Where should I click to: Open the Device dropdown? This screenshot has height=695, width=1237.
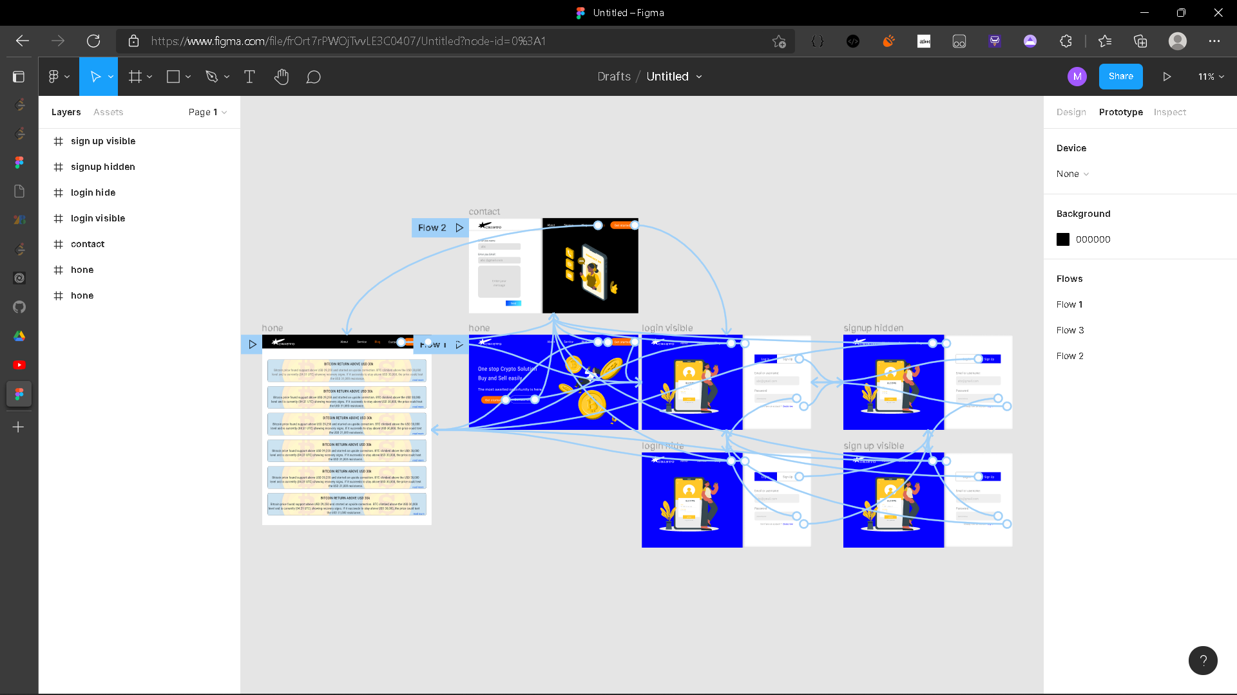click(x=1071, y=174)
